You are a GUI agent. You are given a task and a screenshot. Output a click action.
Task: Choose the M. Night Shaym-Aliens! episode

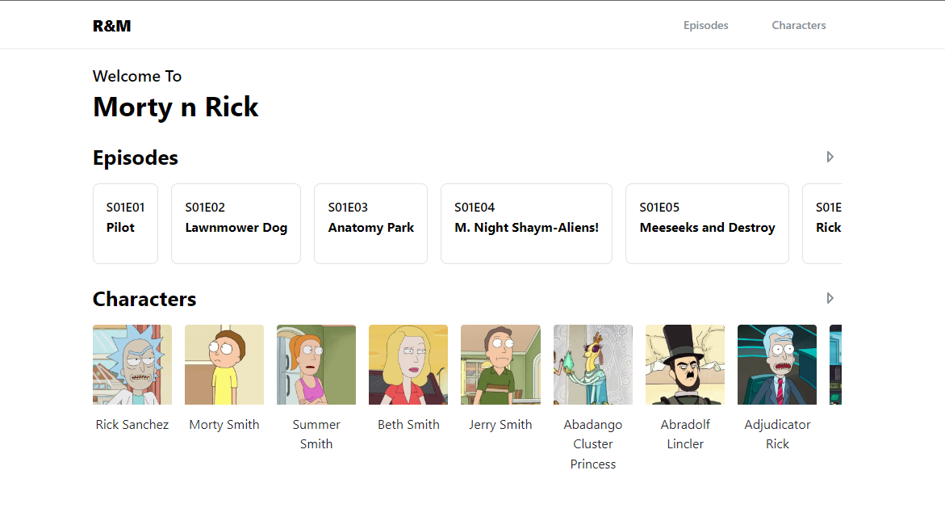[x=526, y=224]
